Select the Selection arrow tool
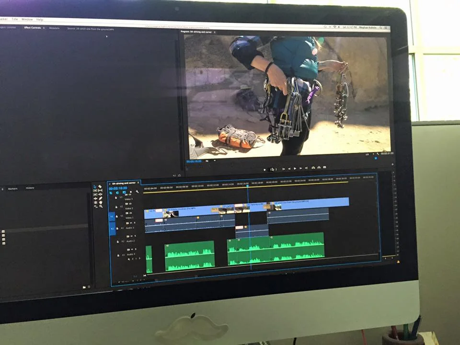Viewport: 460px width, 345px height. [95, 186]
